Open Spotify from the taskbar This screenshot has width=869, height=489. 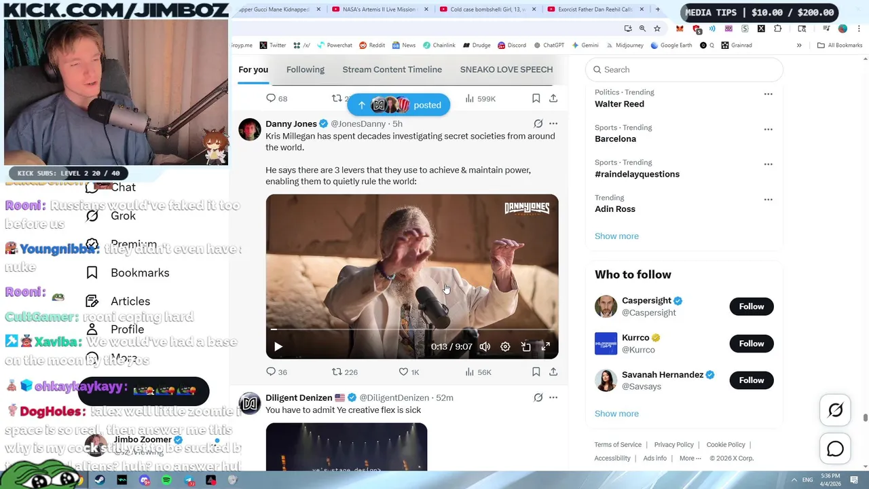[x=166, y=480]
